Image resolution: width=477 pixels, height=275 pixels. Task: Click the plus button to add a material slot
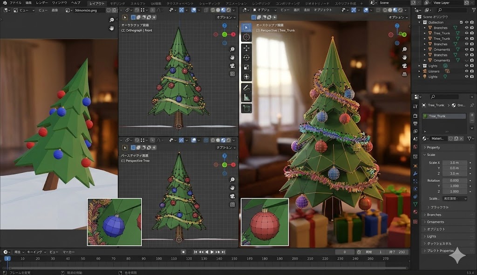472,115
